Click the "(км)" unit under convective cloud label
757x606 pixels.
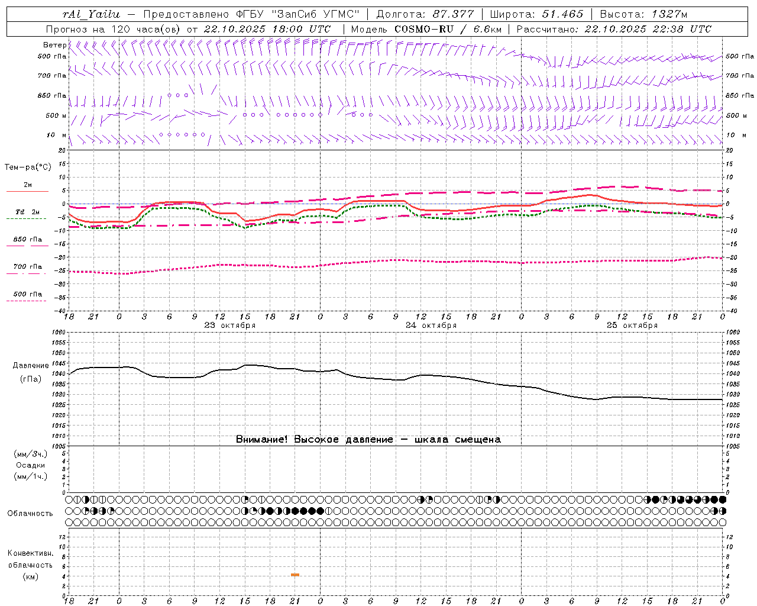(31, 576)
